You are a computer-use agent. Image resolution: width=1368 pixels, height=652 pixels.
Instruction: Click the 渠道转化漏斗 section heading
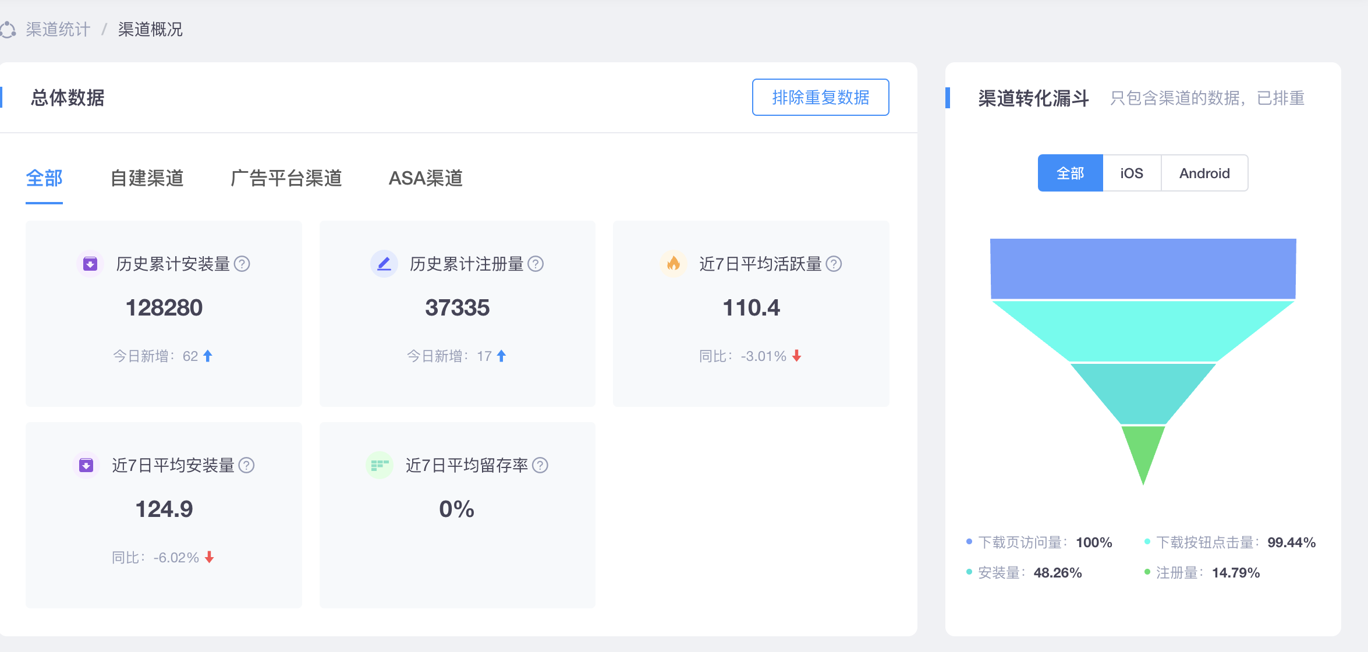(x=1034, y=98)
